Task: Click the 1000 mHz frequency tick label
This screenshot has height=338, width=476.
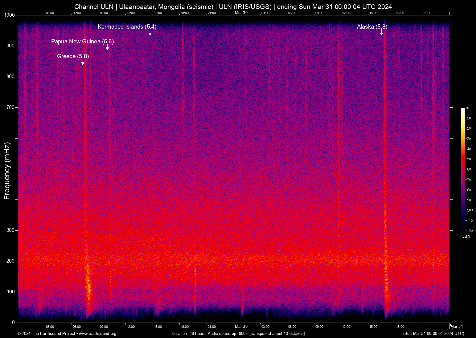Action: tap(9, 15)
